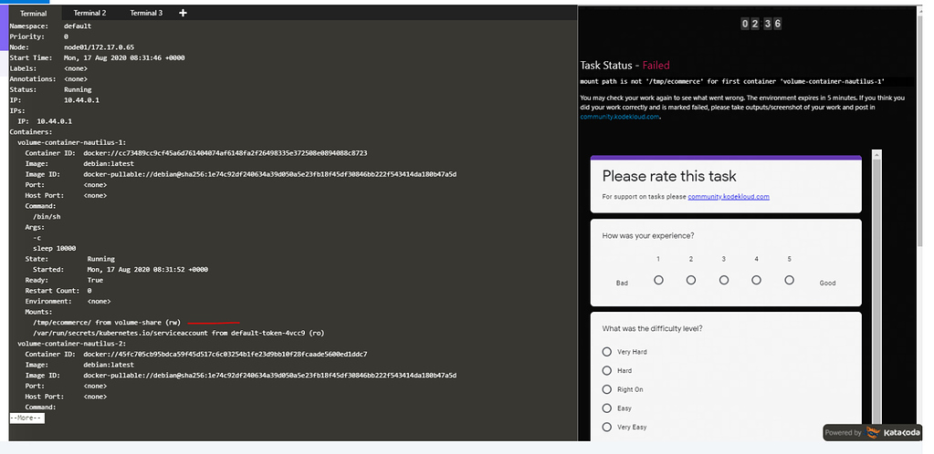Click the Katacoda logo icon

click(x=874, y=433)
